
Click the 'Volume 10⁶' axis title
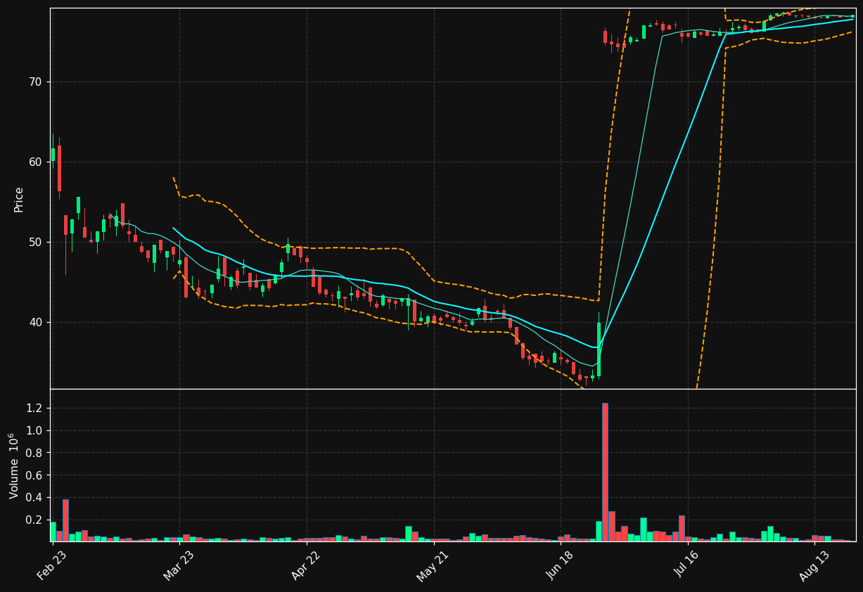15,465
